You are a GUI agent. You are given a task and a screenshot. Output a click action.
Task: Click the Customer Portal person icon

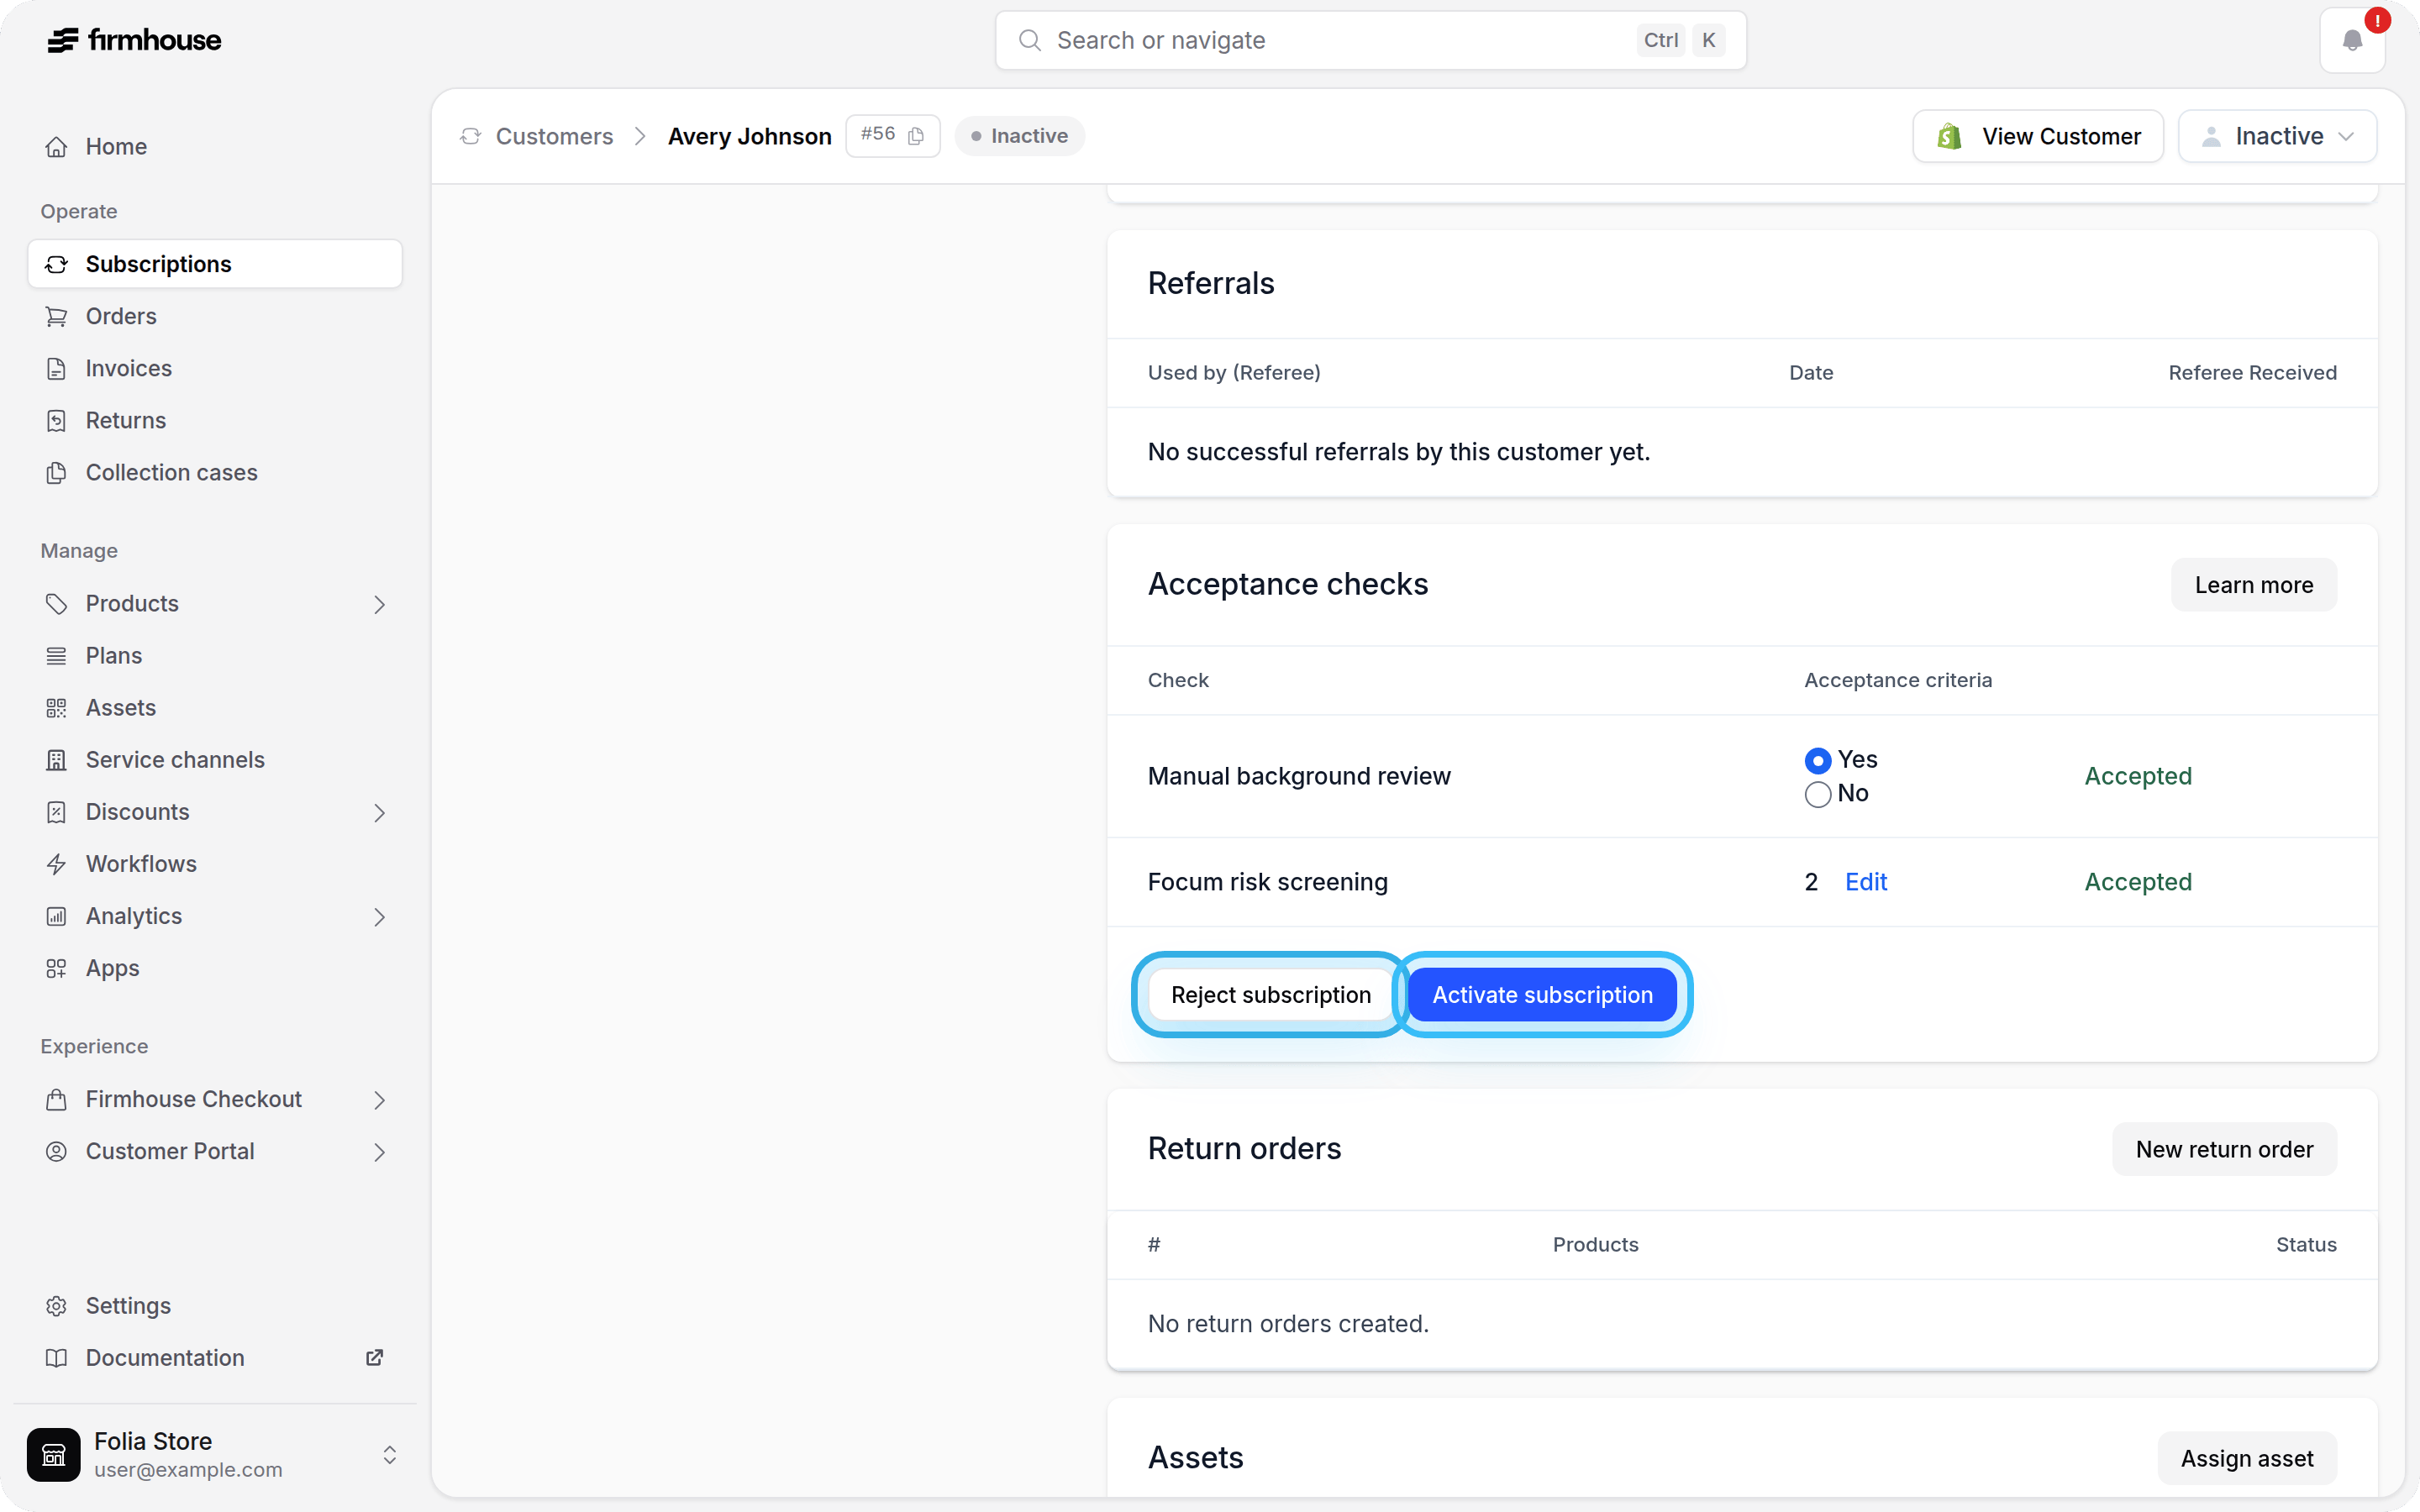pyautogui.click(x=56, y=1151)
